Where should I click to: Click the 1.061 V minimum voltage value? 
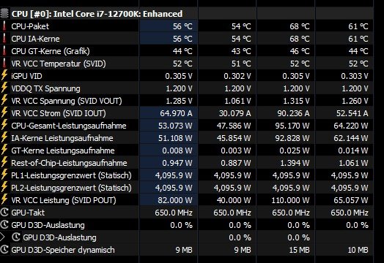[x=237, y=101]
